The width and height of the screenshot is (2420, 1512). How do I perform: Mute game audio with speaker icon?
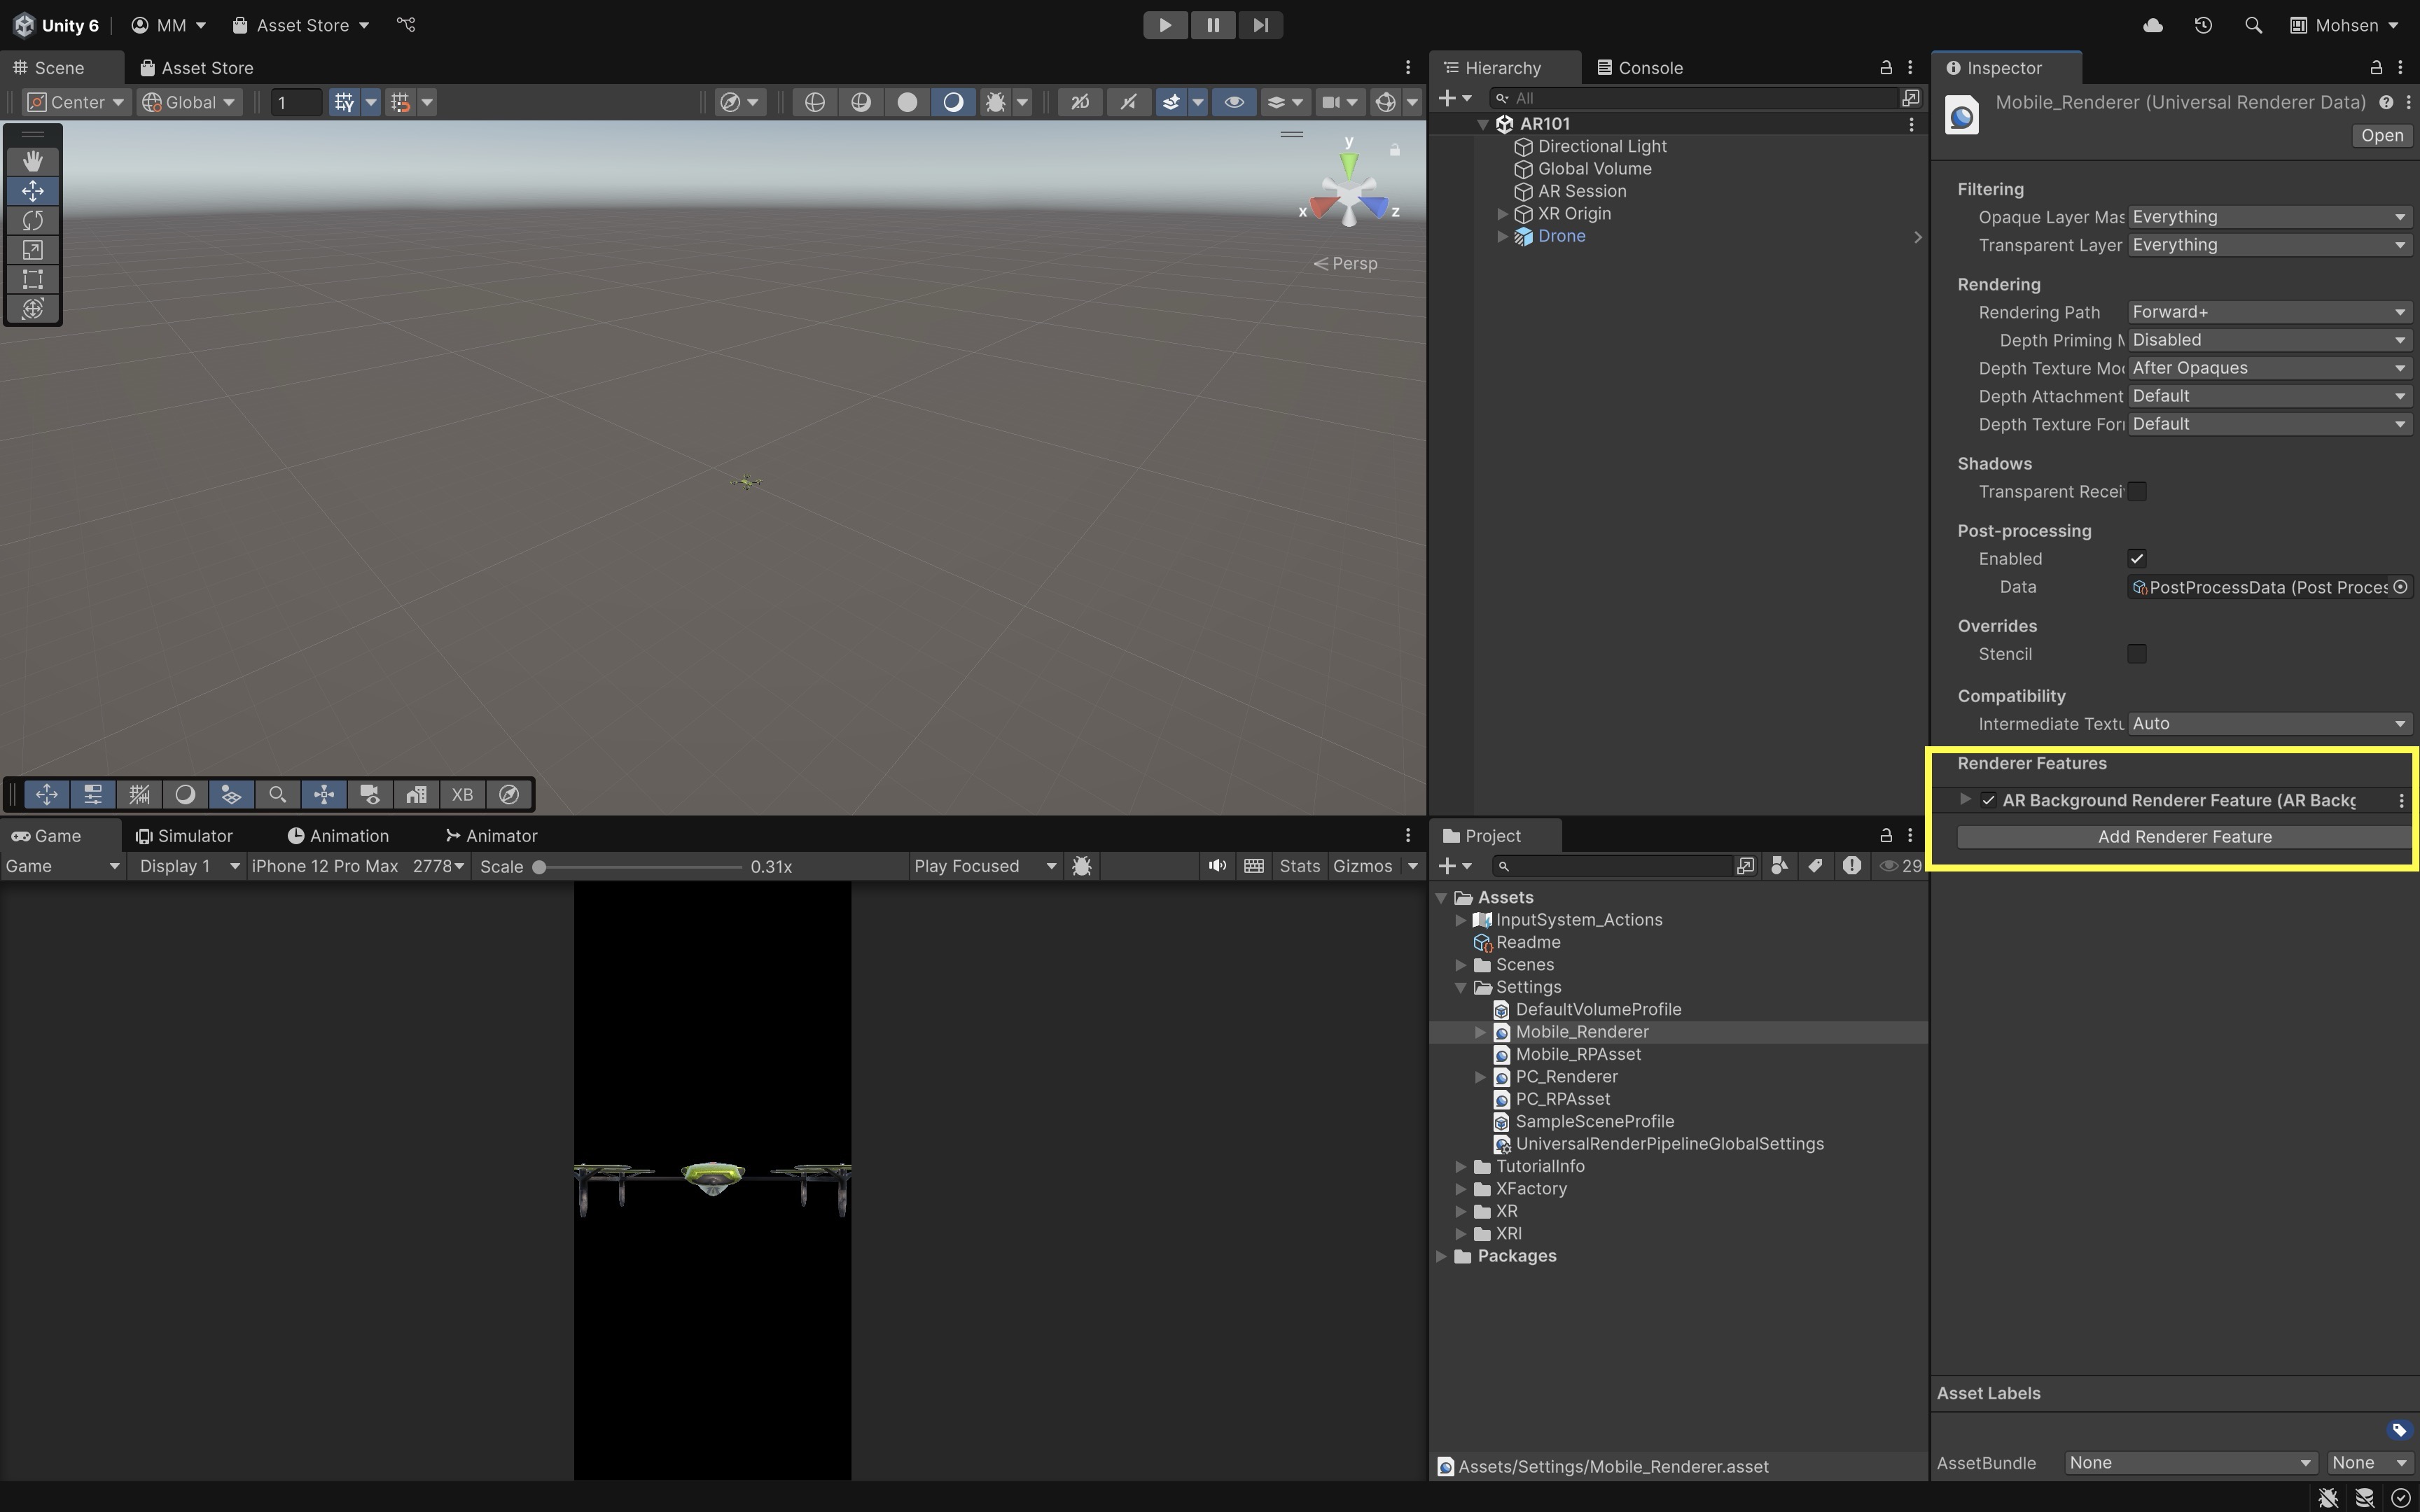click(x=1216, y=866)
